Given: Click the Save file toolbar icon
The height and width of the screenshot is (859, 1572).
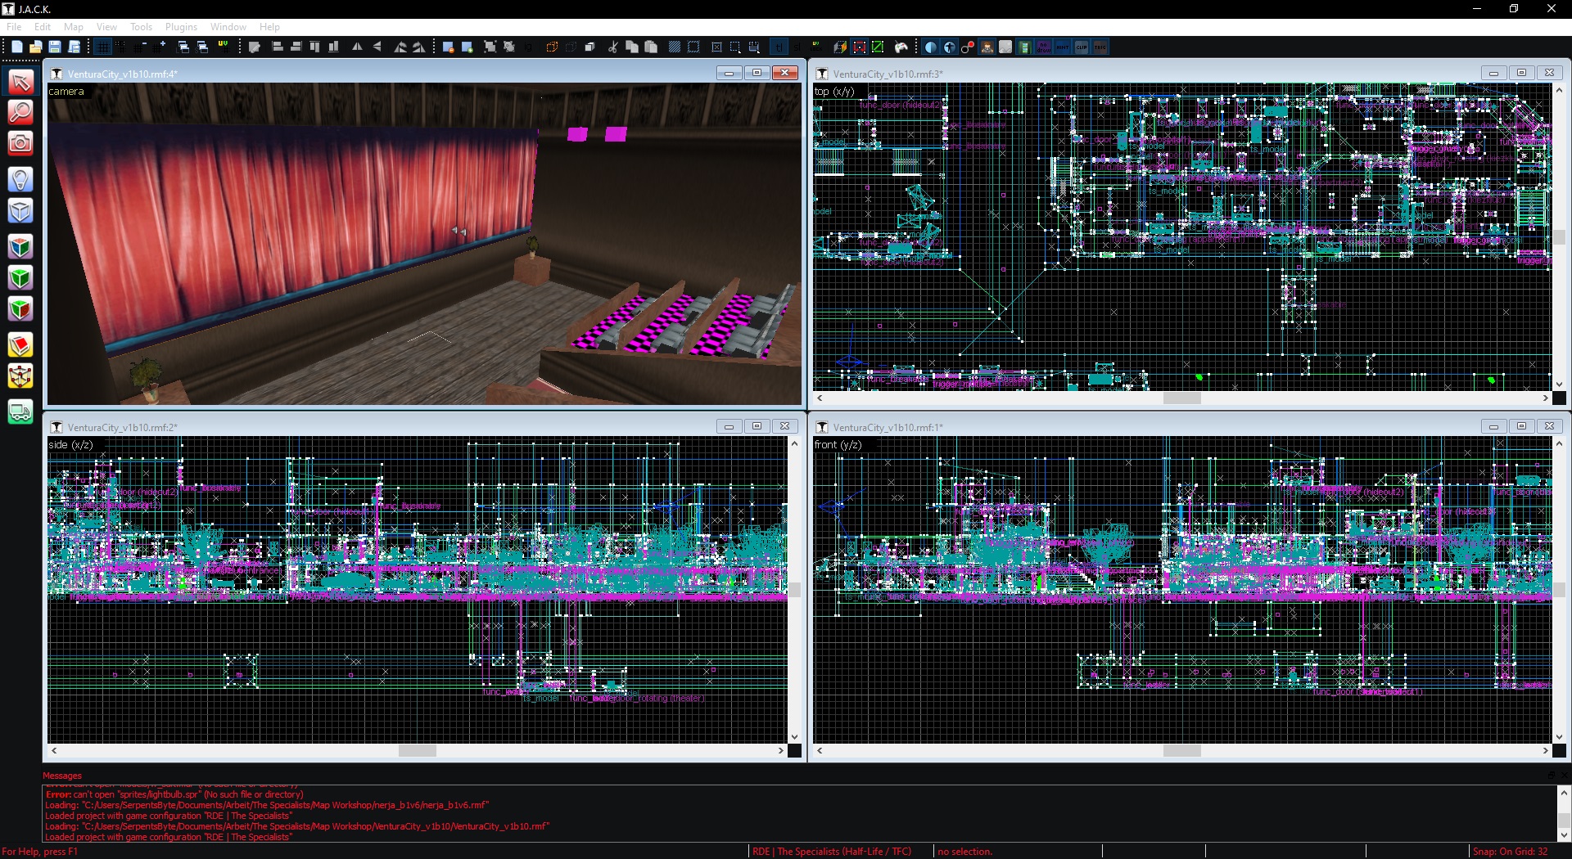Looking at the screenshot, I should (x=54, y=47).
